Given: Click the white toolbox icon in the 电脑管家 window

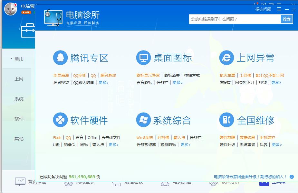Looking at the screenshot, I should [x=28, y=30].
